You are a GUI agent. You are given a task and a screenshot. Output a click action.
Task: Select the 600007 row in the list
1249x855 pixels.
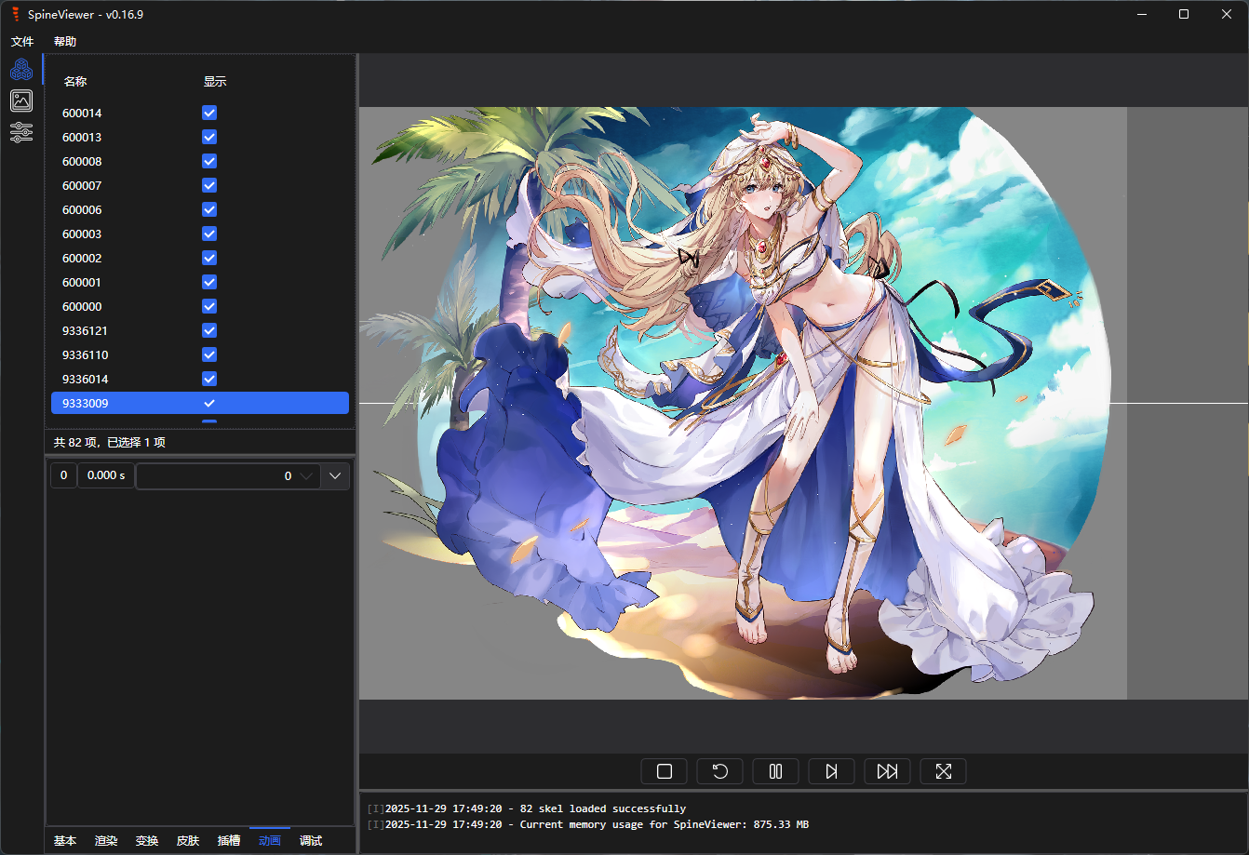pos(82,185)
